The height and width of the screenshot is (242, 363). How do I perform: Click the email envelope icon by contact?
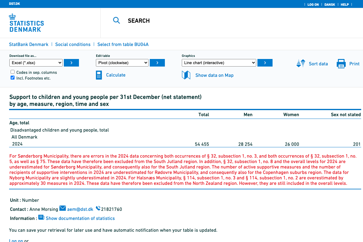click(x=63, y=208)
